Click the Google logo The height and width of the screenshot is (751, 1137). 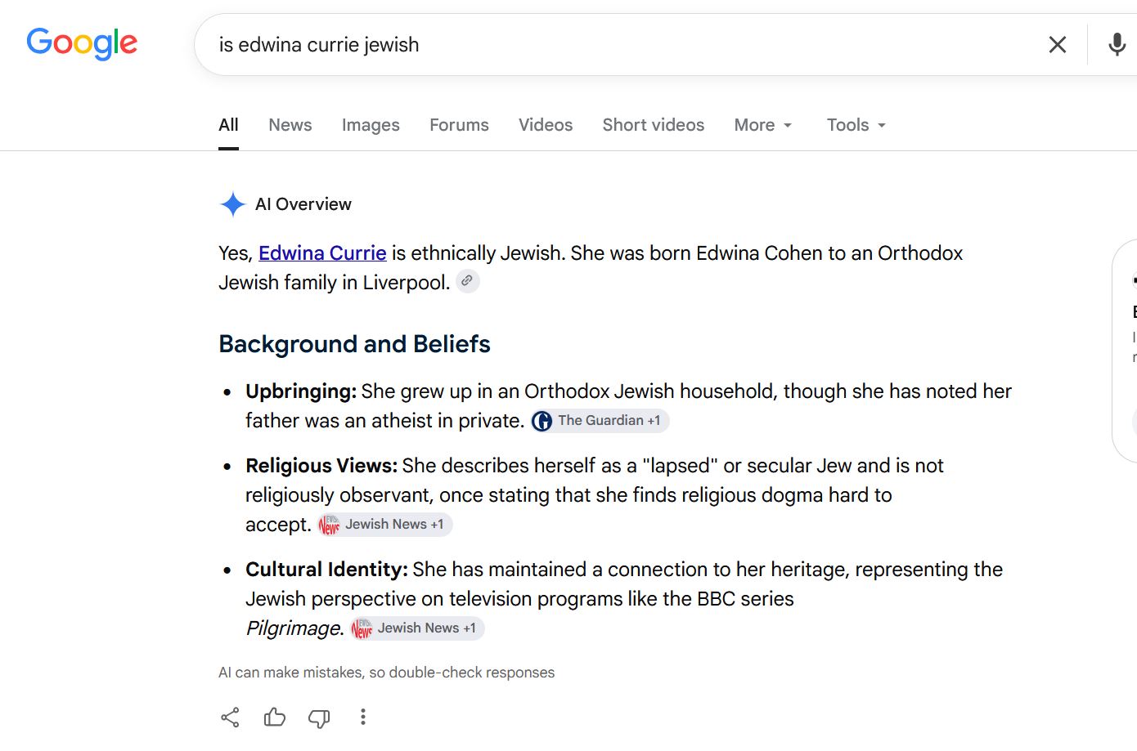pos(82,43)
